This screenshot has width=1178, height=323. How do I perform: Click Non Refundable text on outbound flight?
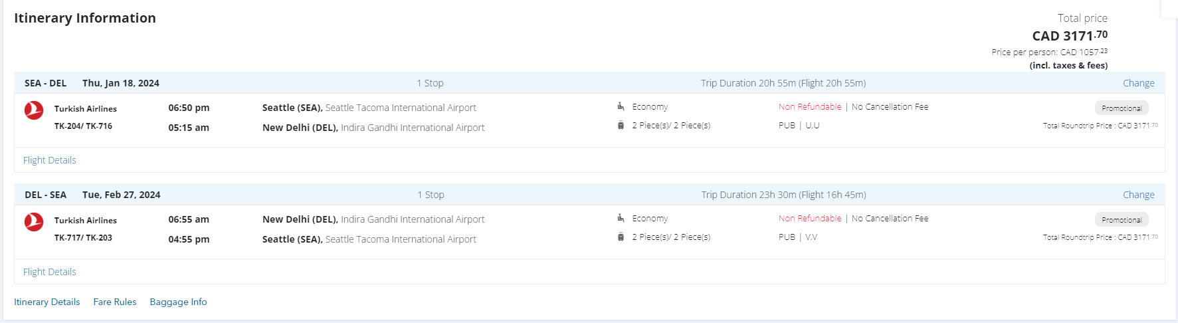point(809,107)
